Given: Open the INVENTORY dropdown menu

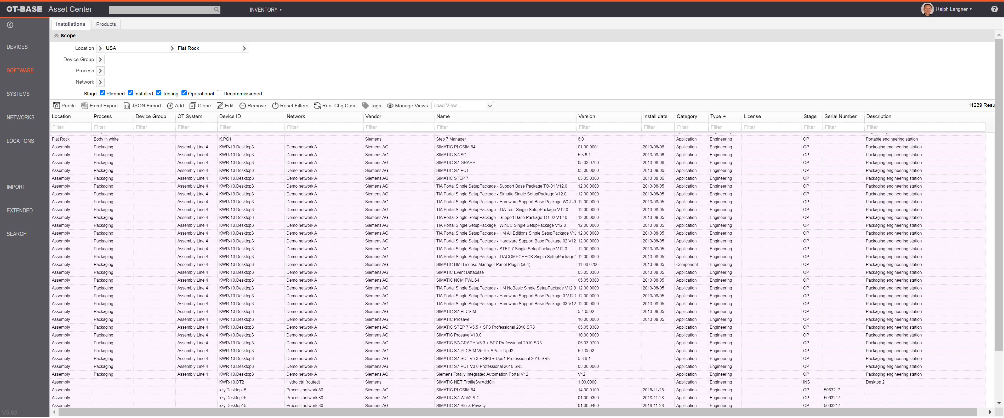Looking at the screenshot, I should point(265,10).
